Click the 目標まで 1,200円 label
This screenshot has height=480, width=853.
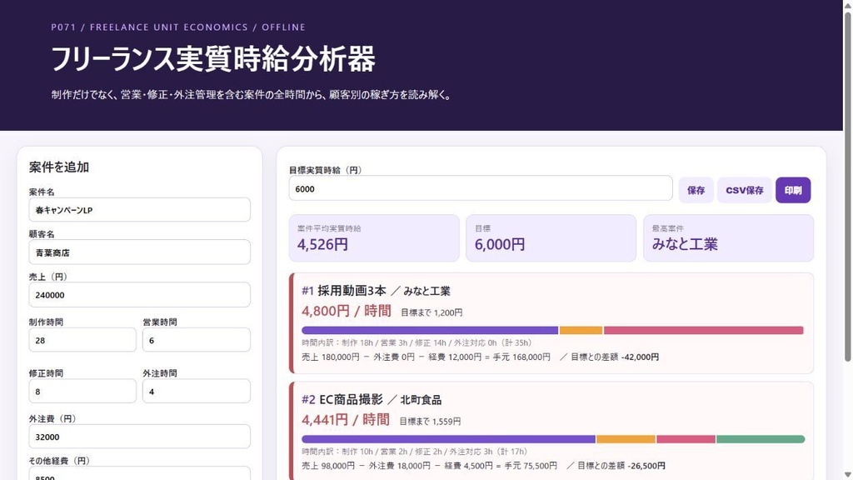point(431,312)
